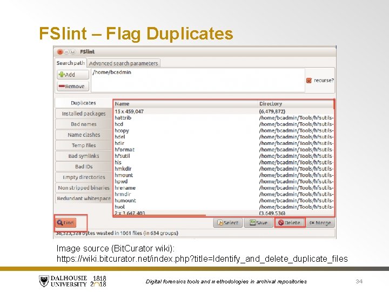
Task: Click the bytes wasted status bar text
Action: pyautogui.click(x=117, y=233)
